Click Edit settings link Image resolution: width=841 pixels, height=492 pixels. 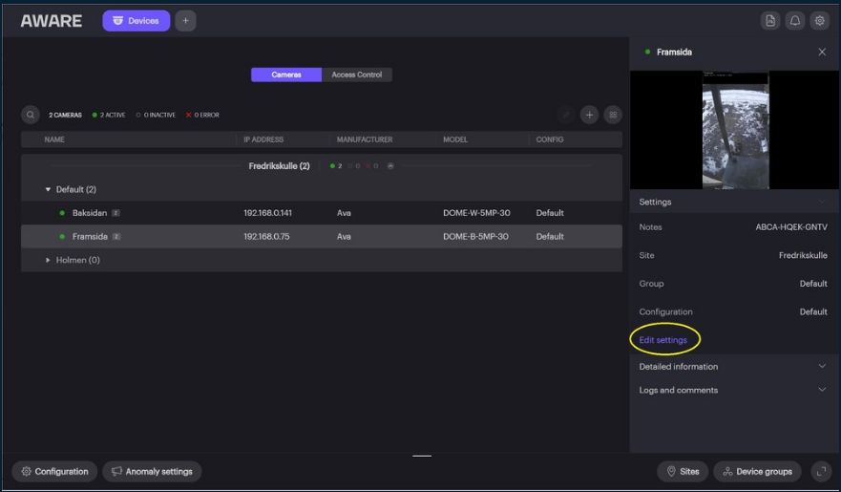pos(662,340)
